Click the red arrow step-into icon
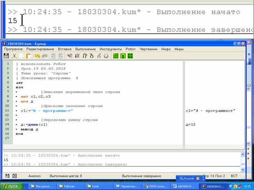254x190 pixels. pos(92,56)
